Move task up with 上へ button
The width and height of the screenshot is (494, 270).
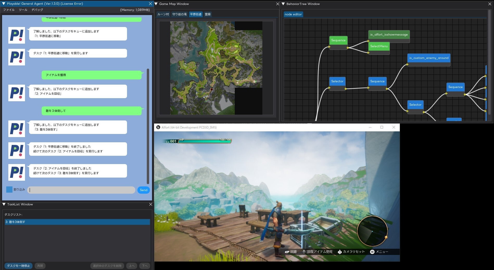click(132, 266)
